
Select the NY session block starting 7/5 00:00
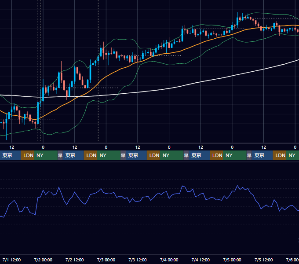tap(235, 155)
